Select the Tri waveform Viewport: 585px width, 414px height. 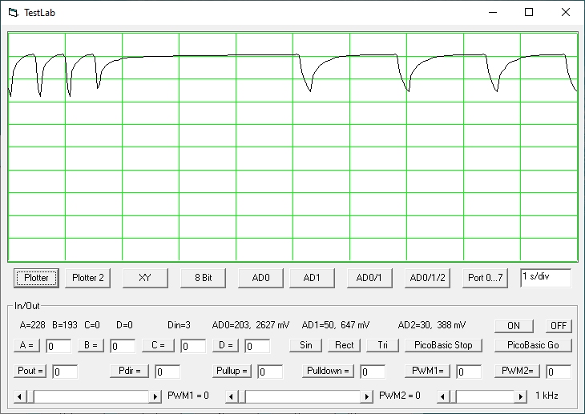click(x=382, y=345)
